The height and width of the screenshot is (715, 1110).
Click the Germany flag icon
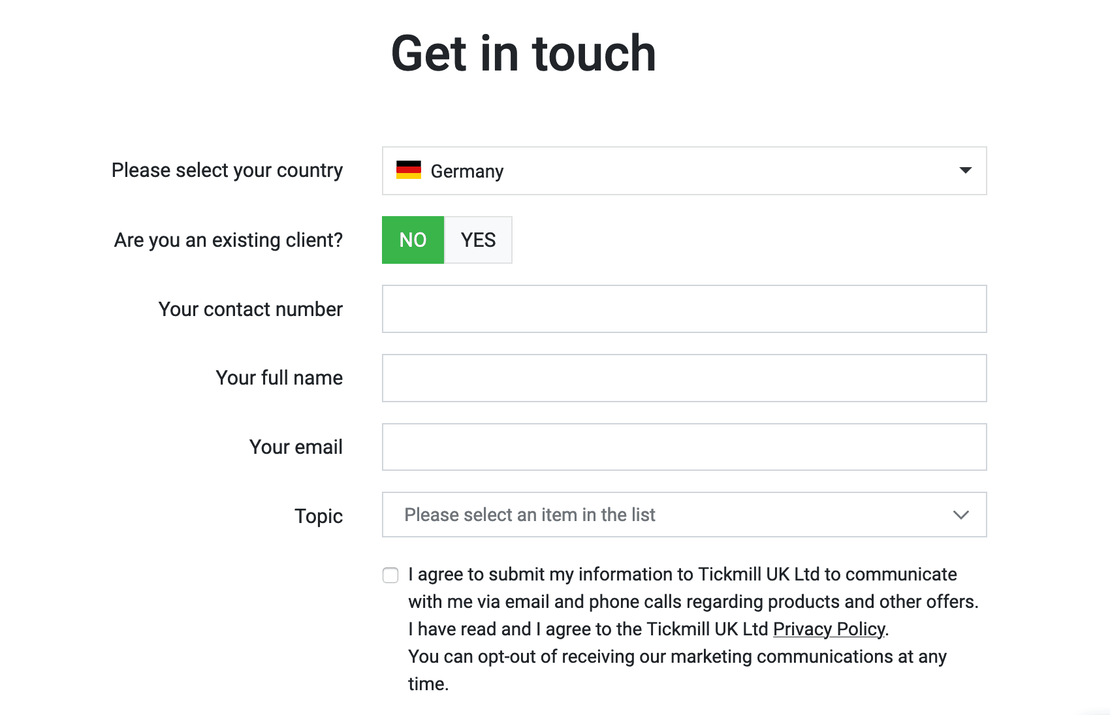(409, 170)
